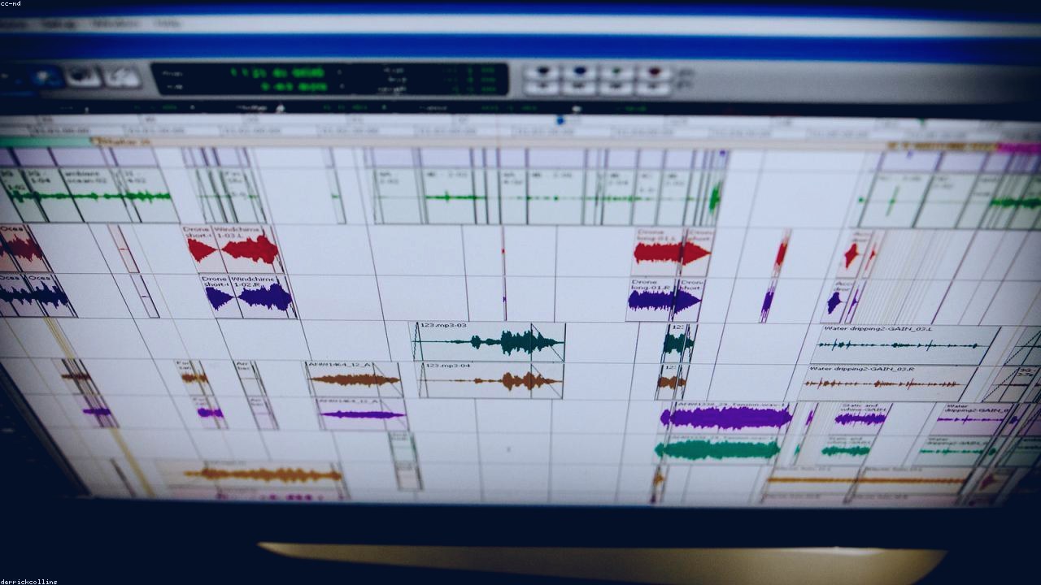This screenshot has height=585, width=1041.
Task: Click the red record transport button
Action: (x=653, y=73)
